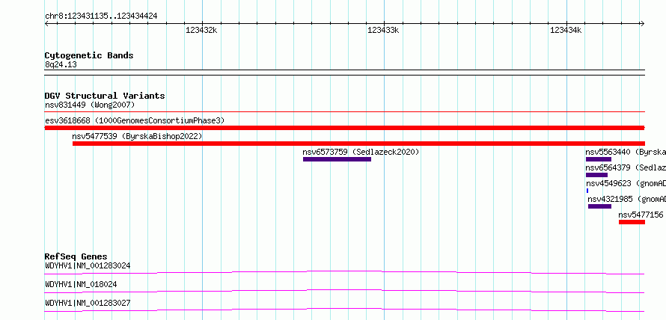666x320 pixels.
Task: Click the 123434k ruler label
Action: (x=566, y=30)
